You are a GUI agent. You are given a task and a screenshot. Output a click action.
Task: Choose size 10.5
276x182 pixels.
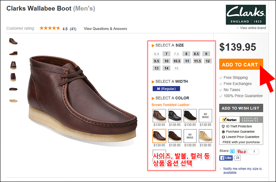pyautogui.click(x=177, y=61)
